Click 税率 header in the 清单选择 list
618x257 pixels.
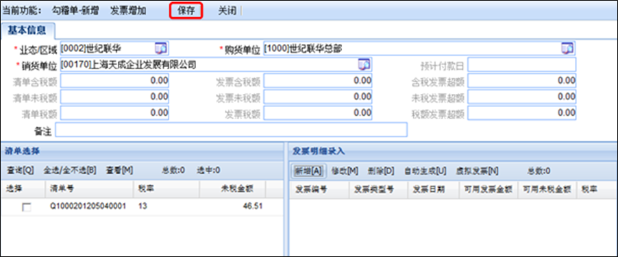[x=166, y=189]
